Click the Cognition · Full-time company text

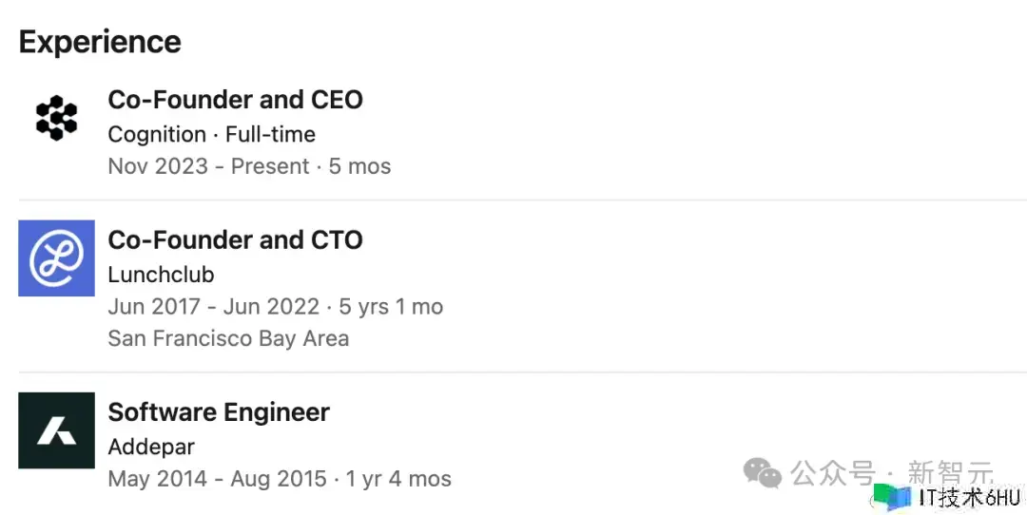tap(211, 134)
